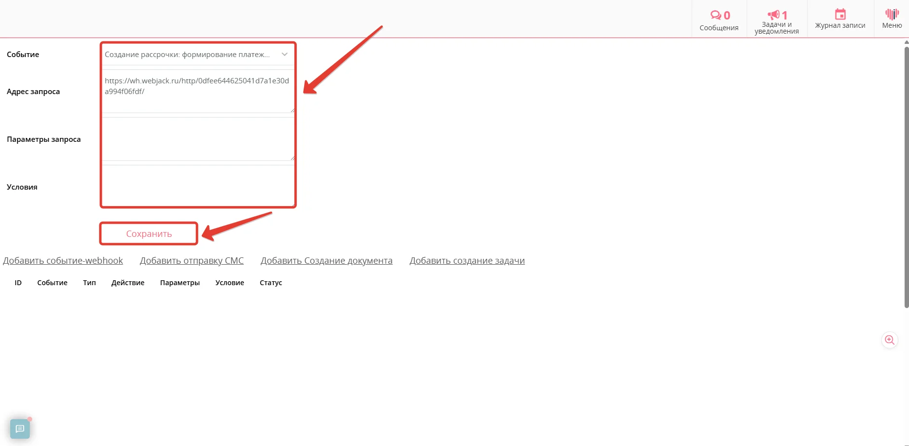The height and width of the screenshot is (446, 909).
Task: Click the Сохранить button
Action: (149, 233)
